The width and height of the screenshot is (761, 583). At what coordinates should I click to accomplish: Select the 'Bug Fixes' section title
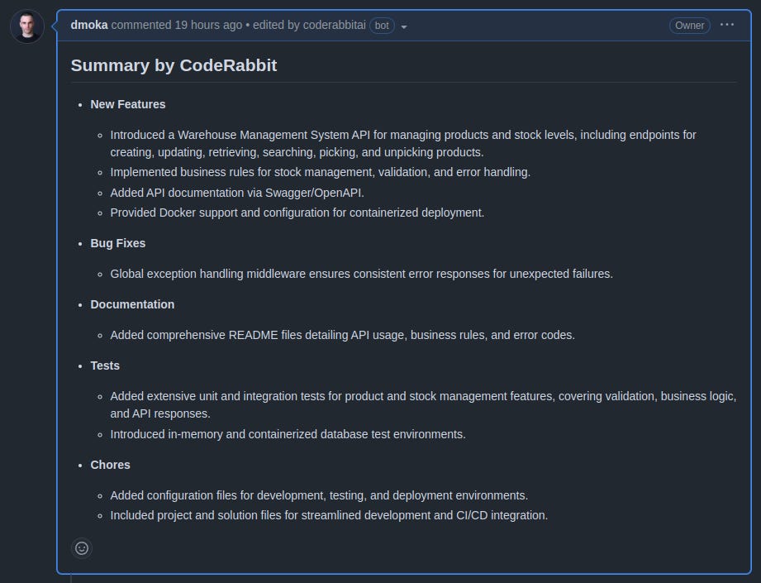tap(118, 243)
